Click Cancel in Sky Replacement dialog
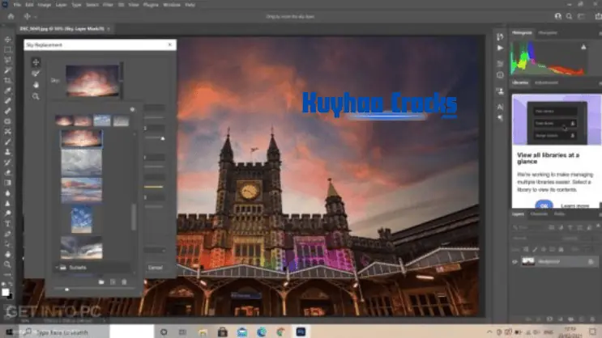Viewport: 602px width, 338px height. point(155,267)
